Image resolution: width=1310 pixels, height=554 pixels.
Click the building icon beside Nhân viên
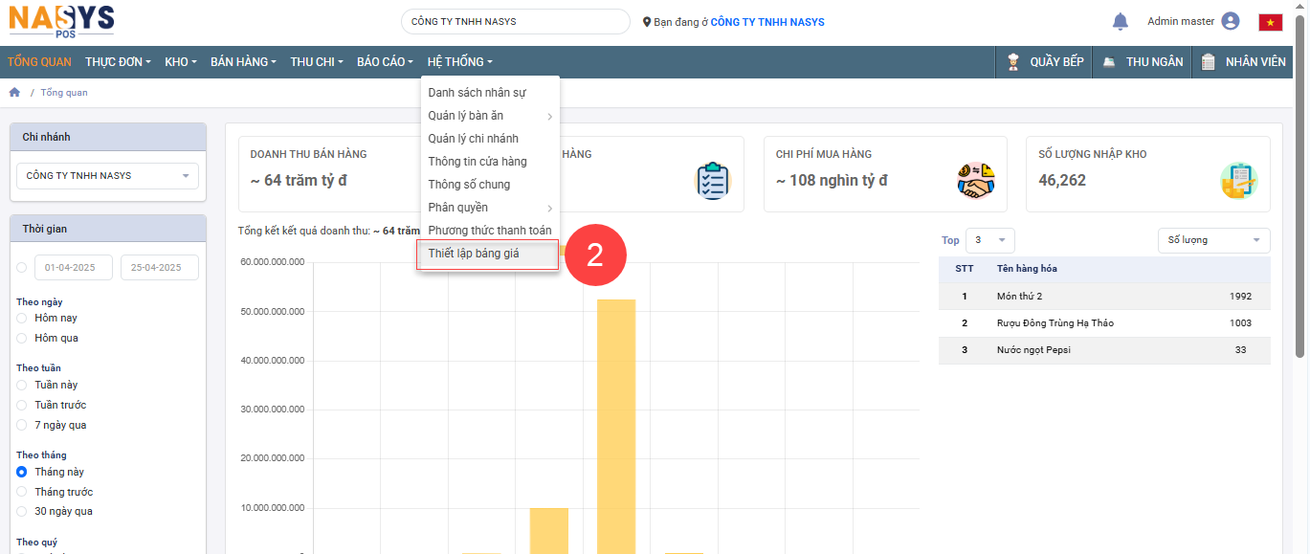(x=1209, y=62)
